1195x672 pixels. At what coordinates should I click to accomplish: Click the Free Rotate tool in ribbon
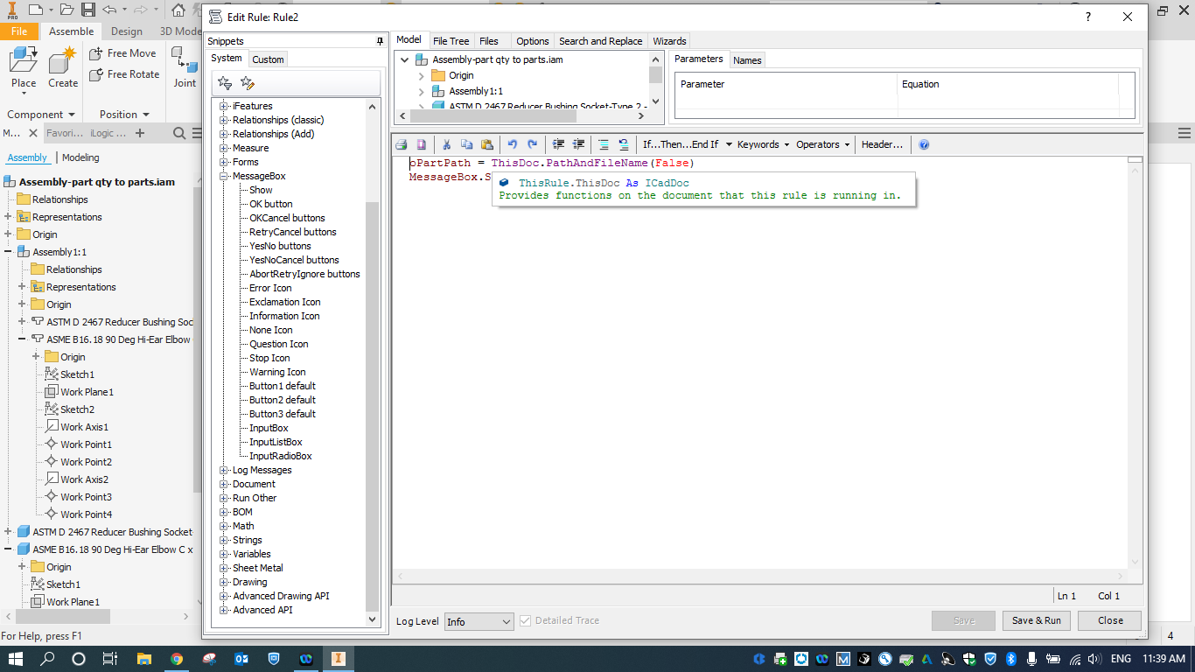click(124, 74)
